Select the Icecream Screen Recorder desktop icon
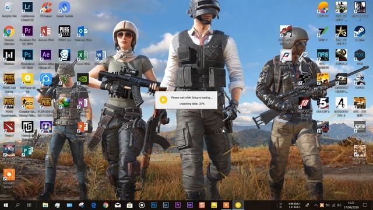 click(9, 174)
